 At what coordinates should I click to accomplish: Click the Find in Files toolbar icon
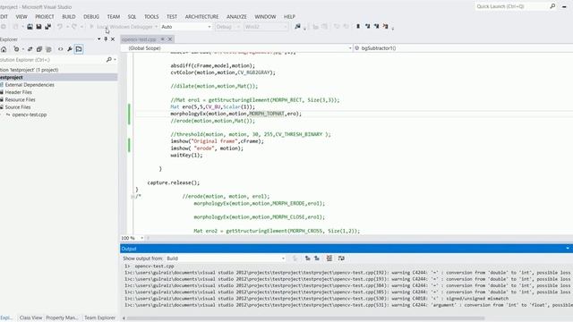point(297,27)
